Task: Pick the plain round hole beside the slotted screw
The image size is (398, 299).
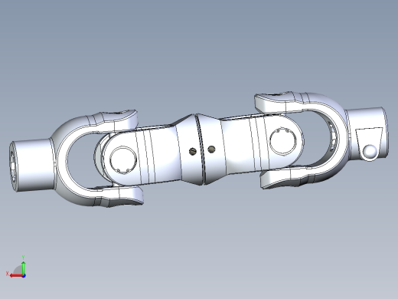Action: click(x=211, y=149)
